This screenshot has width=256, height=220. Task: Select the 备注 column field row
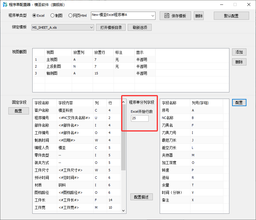[194, 200]
